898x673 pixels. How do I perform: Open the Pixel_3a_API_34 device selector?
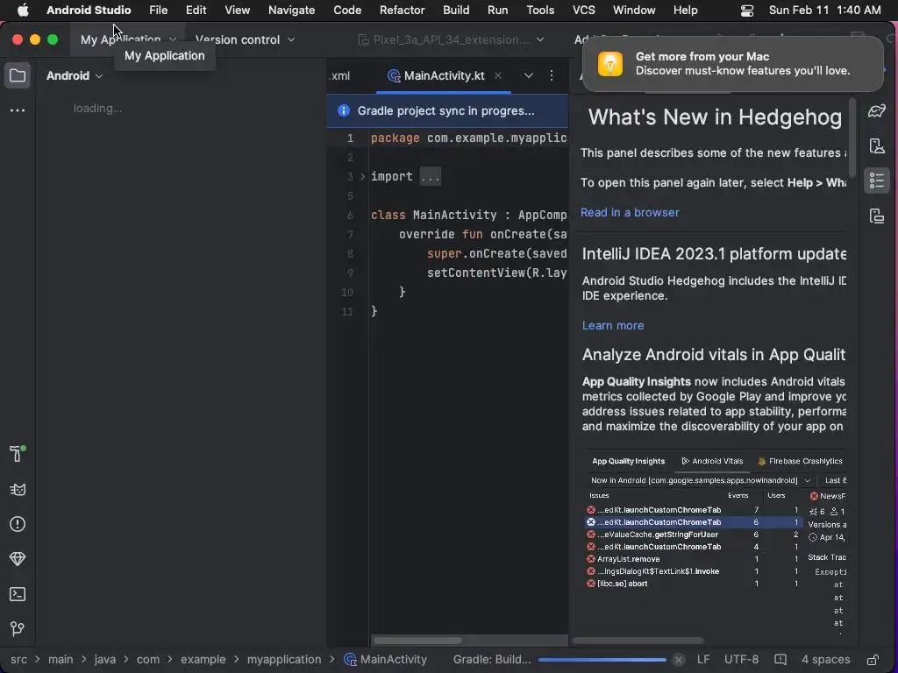451,39
